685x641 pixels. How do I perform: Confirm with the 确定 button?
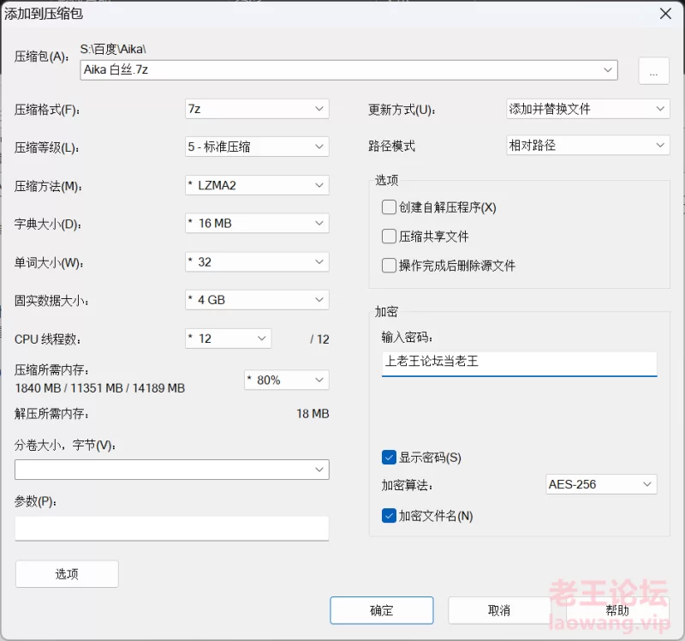(x=381, y=610)
